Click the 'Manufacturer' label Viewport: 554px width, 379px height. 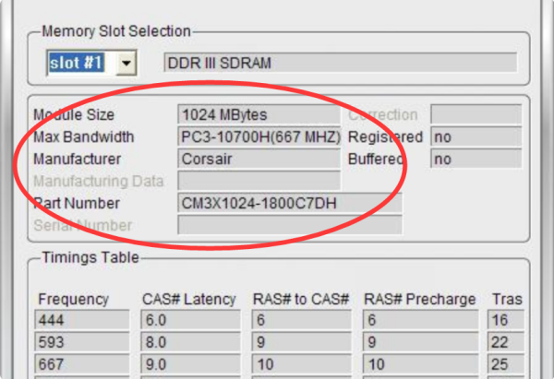click(x=77, y=160)
